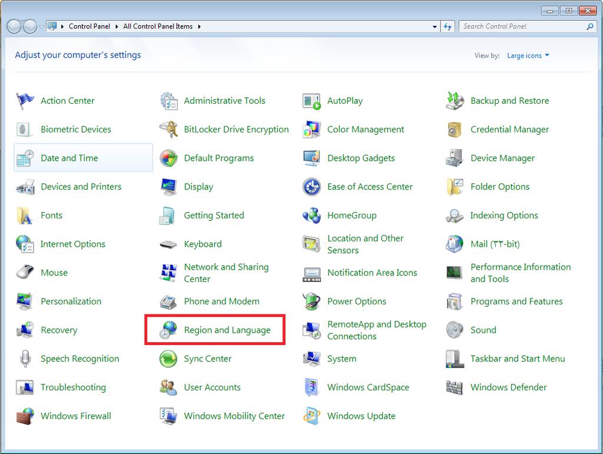Open the Troubleshooting link
603x454 pixels.
click(73, 387)
